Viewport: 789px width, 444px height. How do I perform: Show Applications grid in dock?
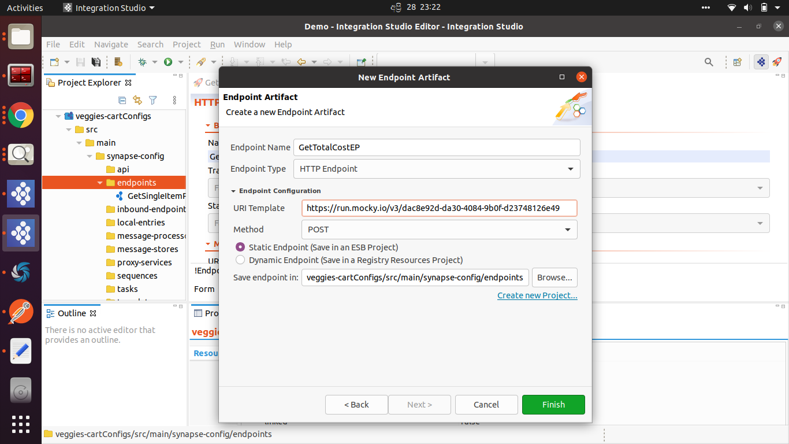point(21,424)
